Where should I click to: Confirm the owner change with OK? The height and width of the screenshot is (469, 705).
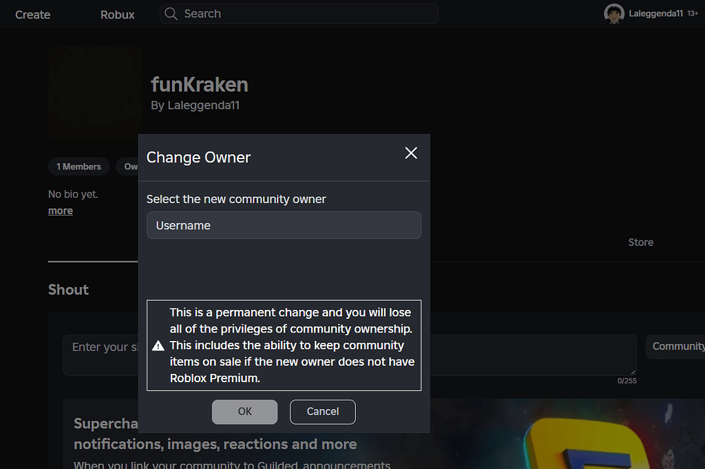[x=244, y=411]
